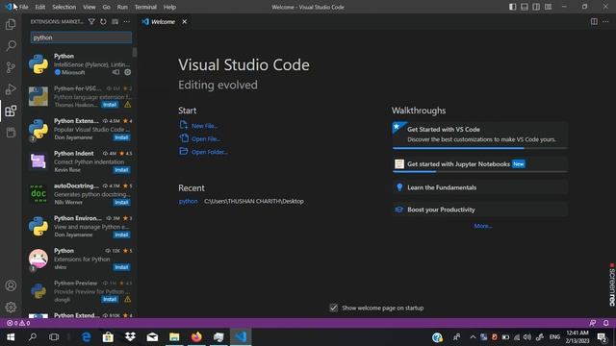Open the Extensions panel more actions menu
Viewport: 616px width, 346px height.
pos(126,21)
